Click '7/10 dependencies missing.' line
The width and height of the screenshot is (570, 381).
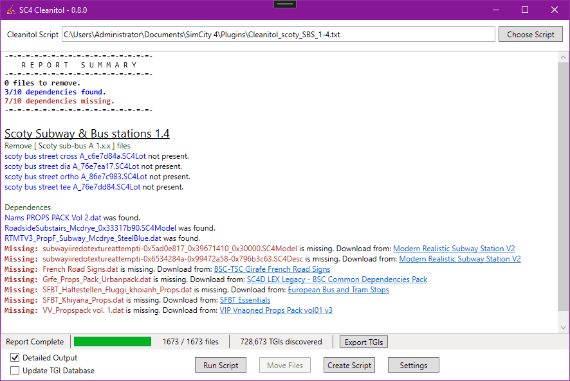point(59,101)
